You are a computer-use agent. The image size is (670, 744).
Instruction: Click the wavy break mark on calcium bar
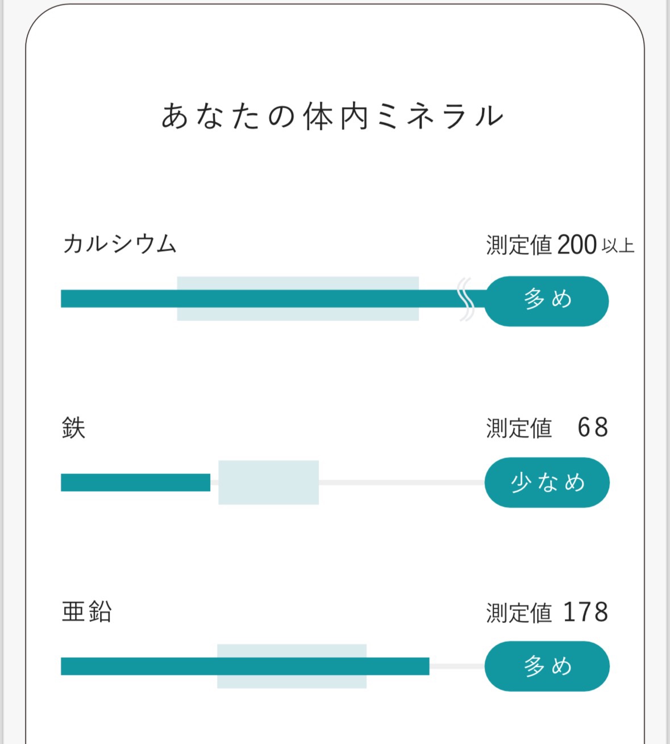click(466, 299)
